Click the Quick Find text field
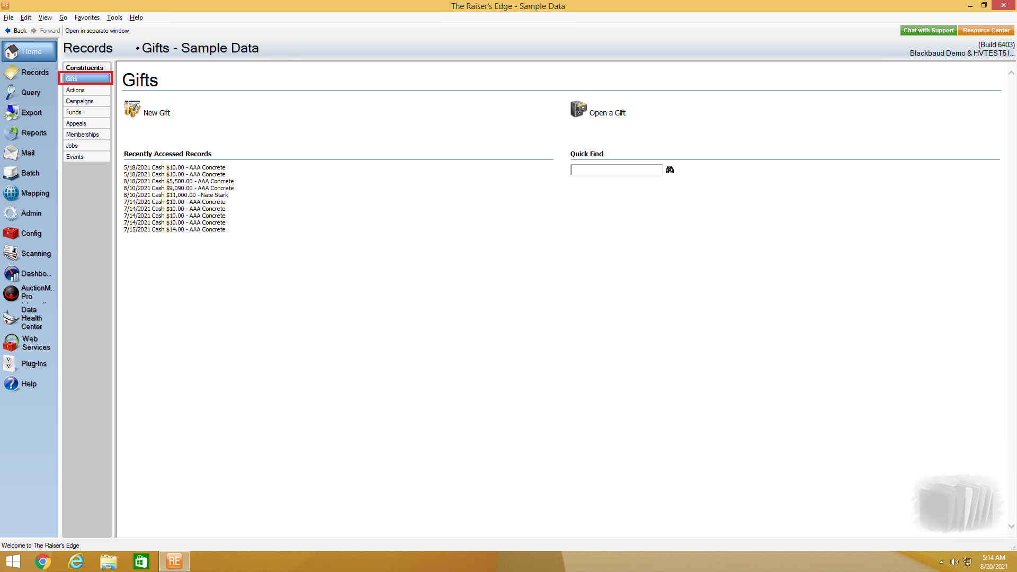 pyautogui.click(x=616, y=170)
